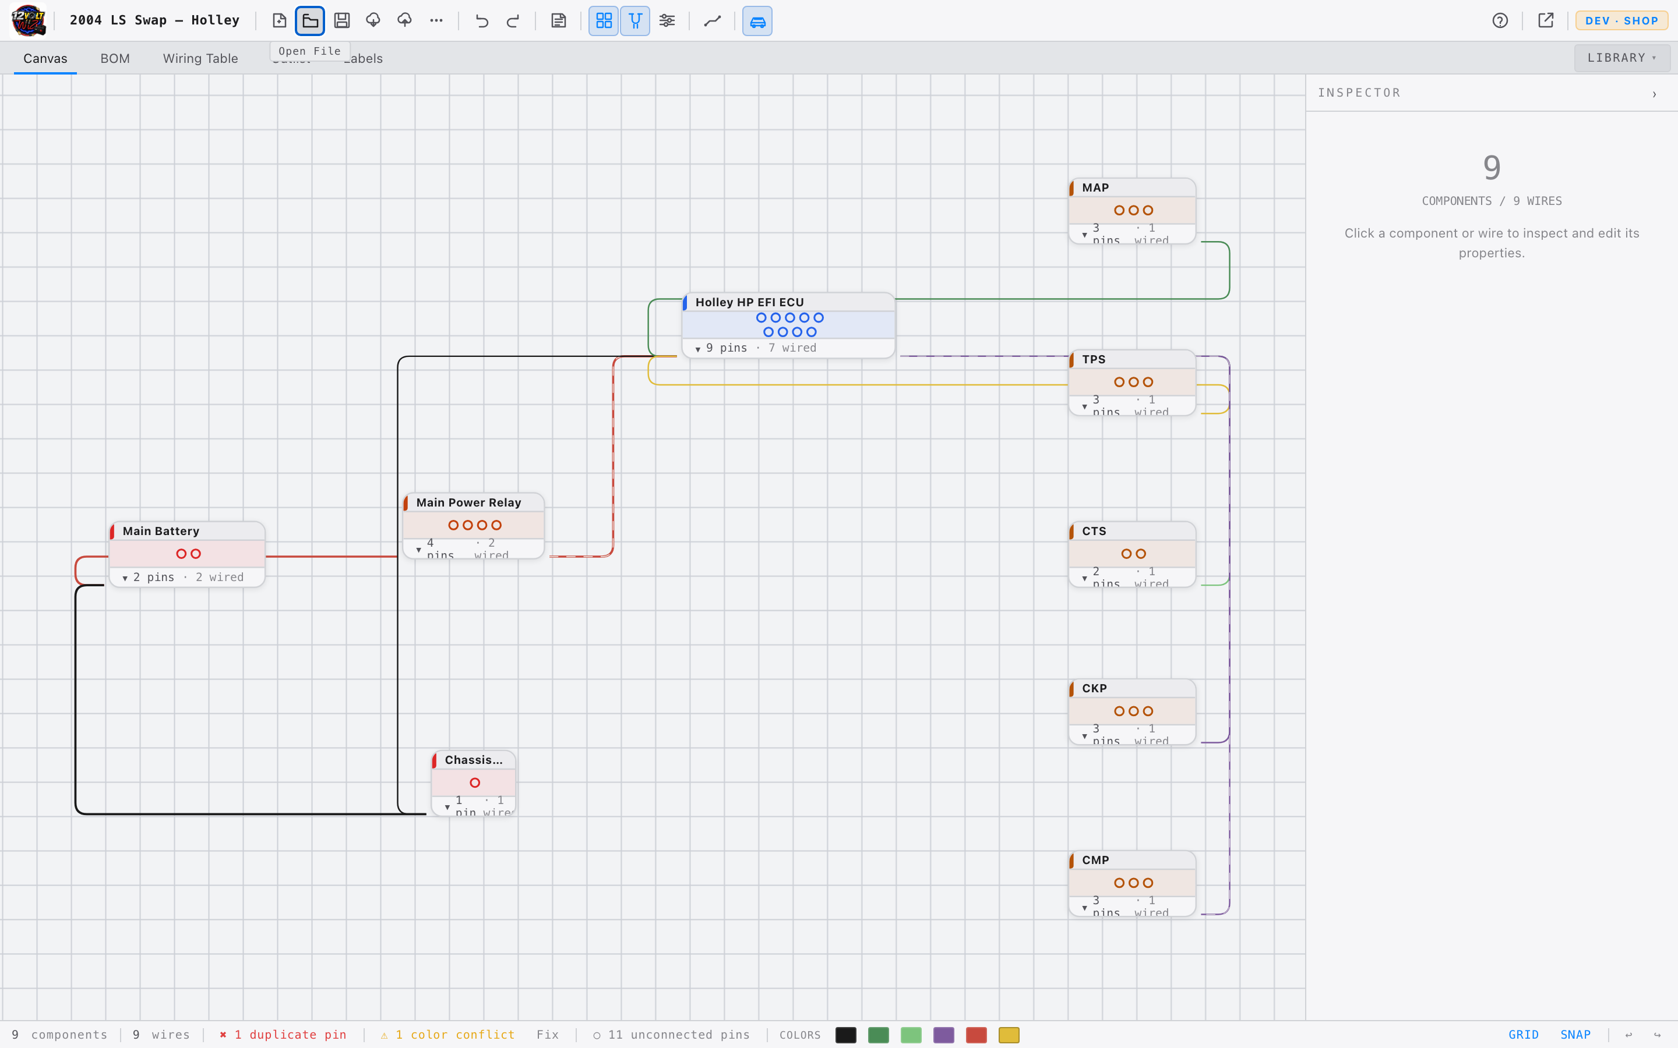The height and width of the screenshot is (1048, 1678).
Task: Select the Main Power Relay component header
Action: (474, 502)
